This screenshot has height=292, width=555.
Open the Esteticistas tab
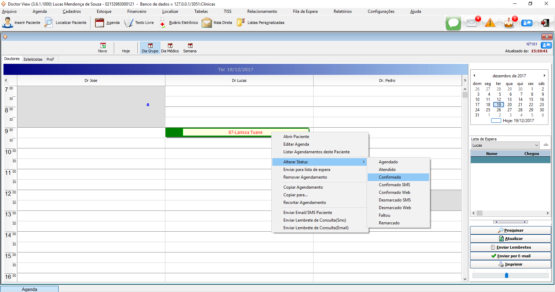tap(33, 59)
